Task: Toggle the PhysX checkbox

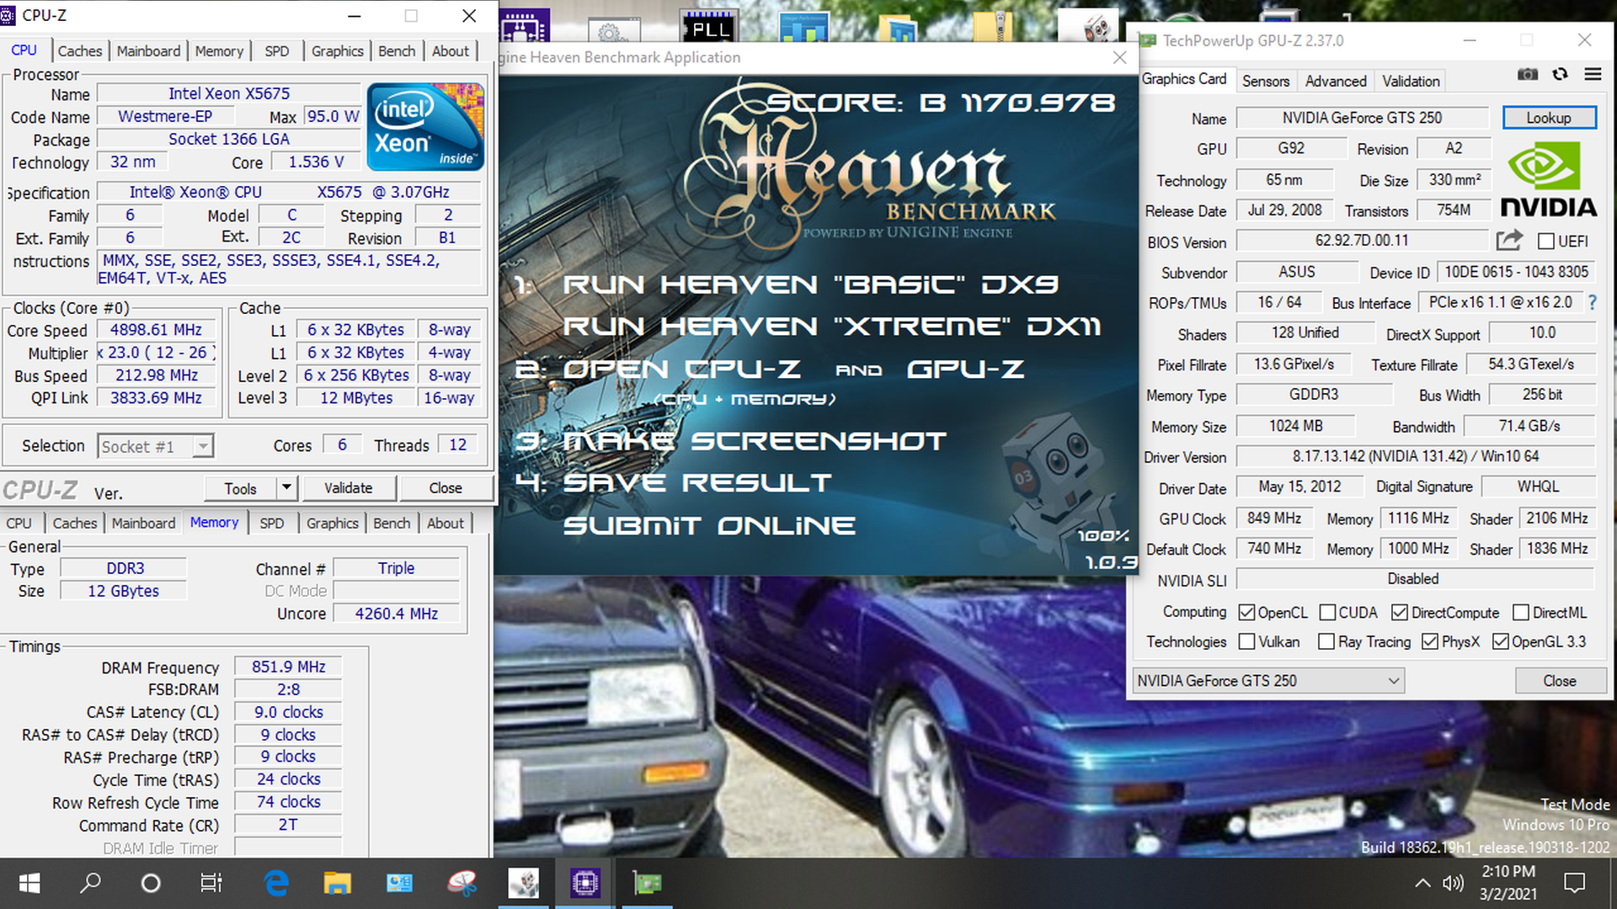Action: point(1430,642)
